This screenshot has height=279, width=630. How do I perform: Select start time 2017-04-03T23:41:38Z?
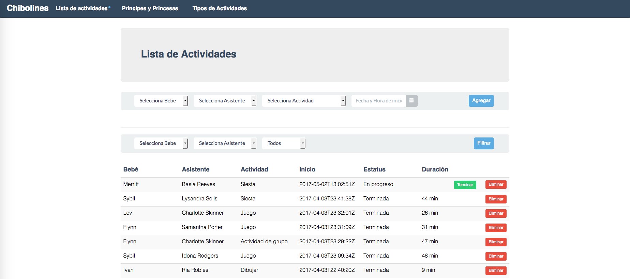[x=327, y=199]
